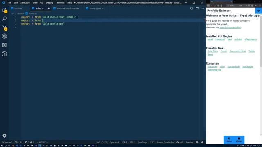
Task: Change the CRLF end of line sequence
Action: click(x=132, y=142)
